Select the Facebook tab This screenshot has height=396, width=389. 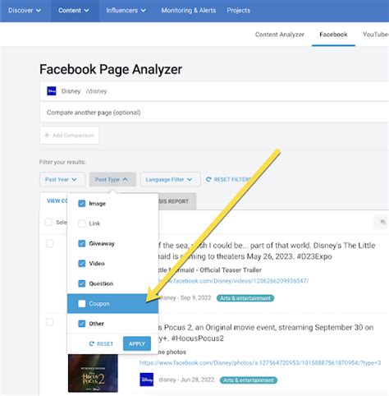[333, 35]
